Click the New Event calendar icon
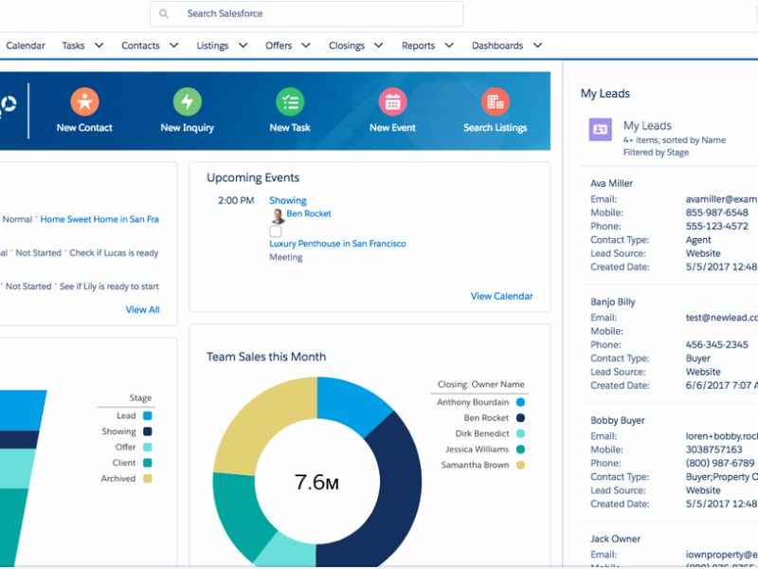The height and width of the screenshot is (569, 758). click(392, 101)
